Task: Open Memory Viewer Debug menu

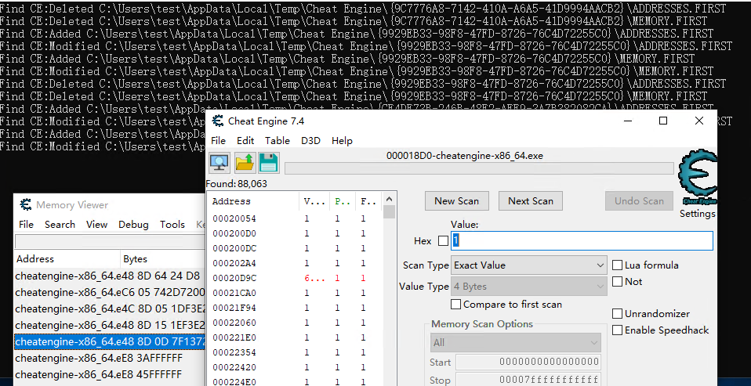Action: 133,225
